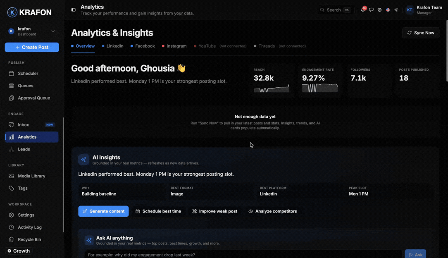Click the Media Library image icon
Screen dimensions: 448x258
click(x=12, y=176)
